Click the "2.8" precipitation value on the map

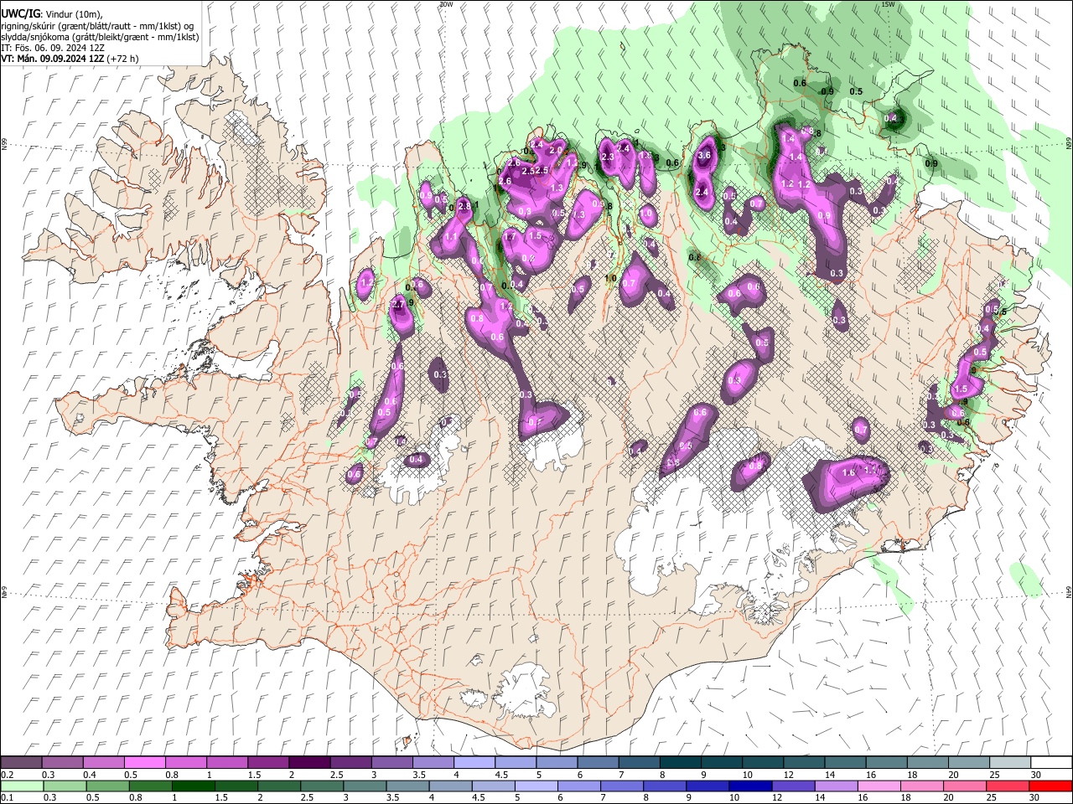[464, 206]
